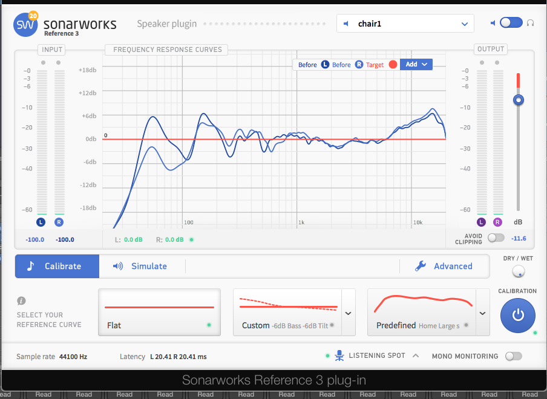Click the wrench icon next to Advanced
The image size is (547, 399).
[421, 266]
